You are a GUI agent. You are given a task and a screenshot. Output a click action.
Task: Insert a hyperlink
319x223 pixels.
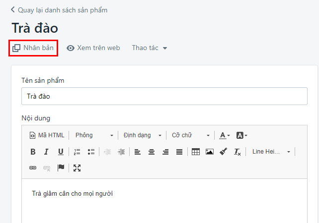33,168
